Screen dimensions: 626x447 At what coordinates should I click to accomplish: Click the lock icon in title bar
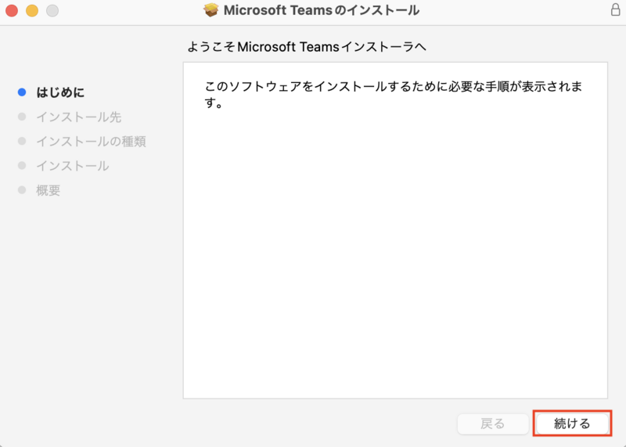(615, 10)
